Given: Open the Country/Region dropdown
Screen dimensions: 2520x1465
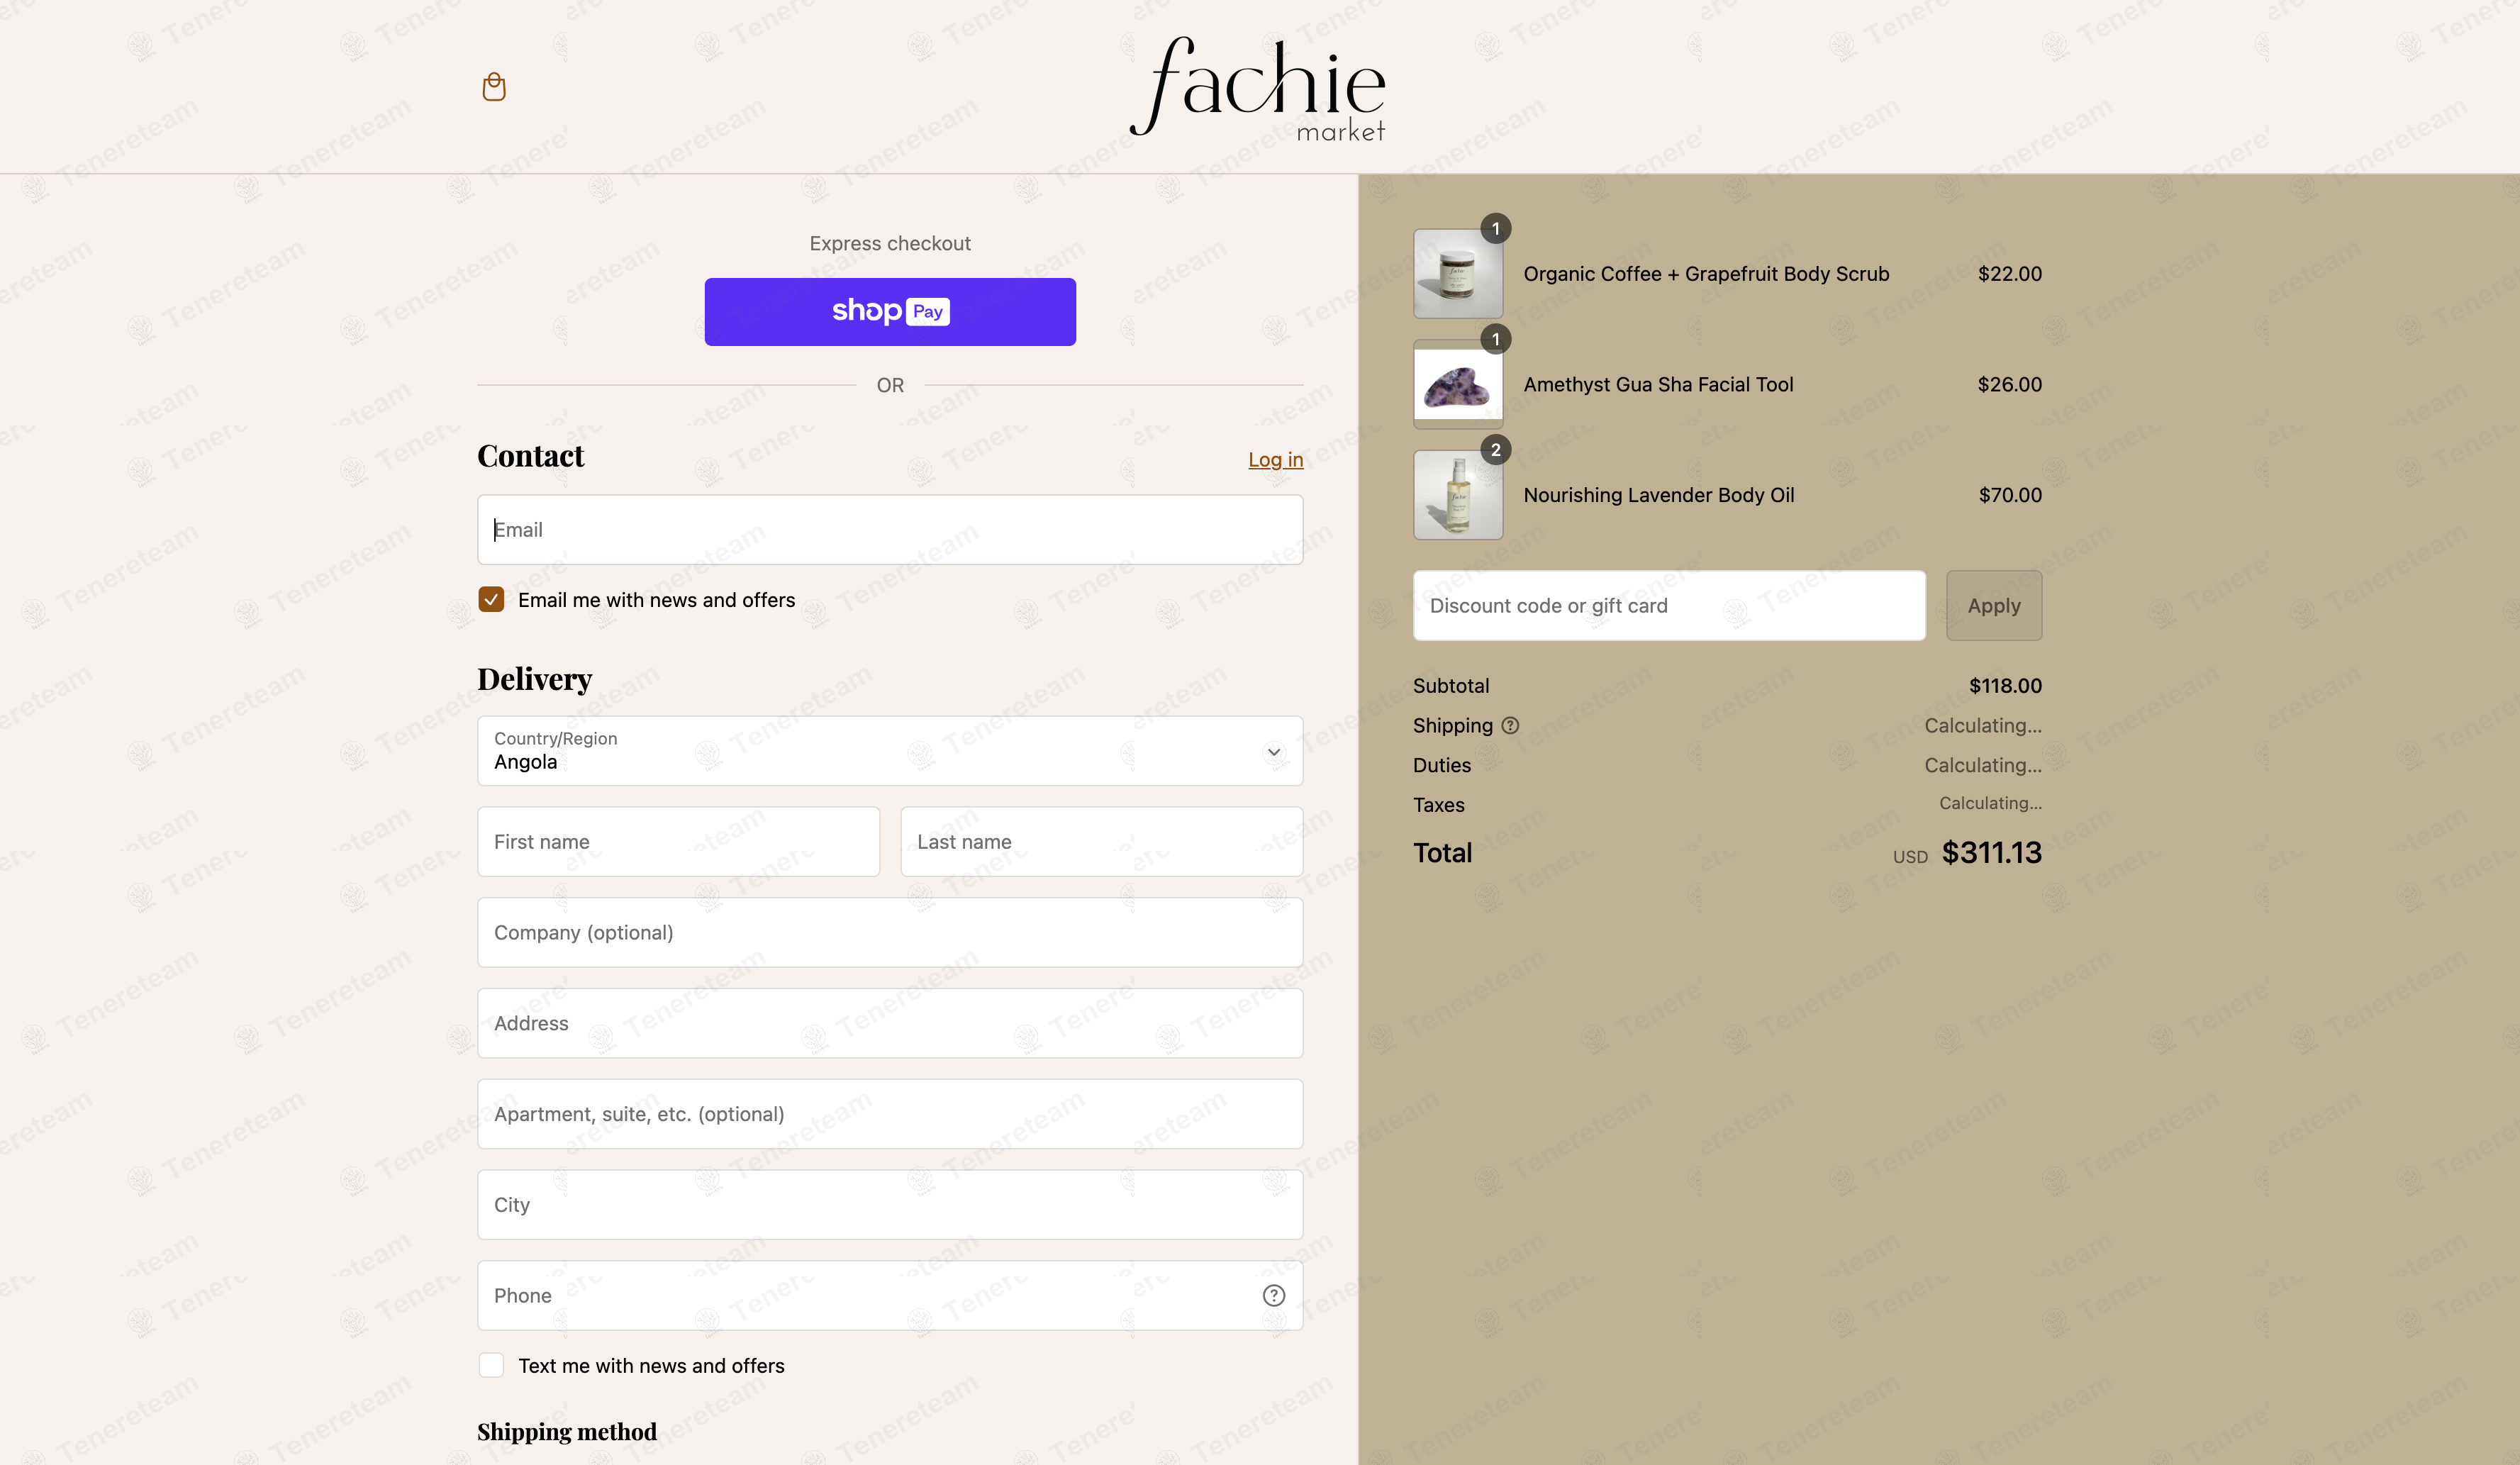Looking at the screenshot, I should point(890,751).
